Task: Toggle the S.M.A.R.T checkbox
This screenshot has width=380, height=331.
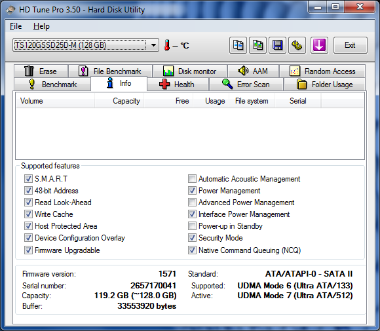Action: (x=28, y=179)
